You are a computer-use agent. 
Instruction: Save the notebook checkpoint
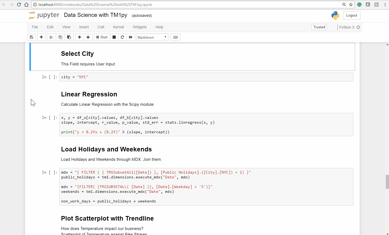(x=31, y=37)
